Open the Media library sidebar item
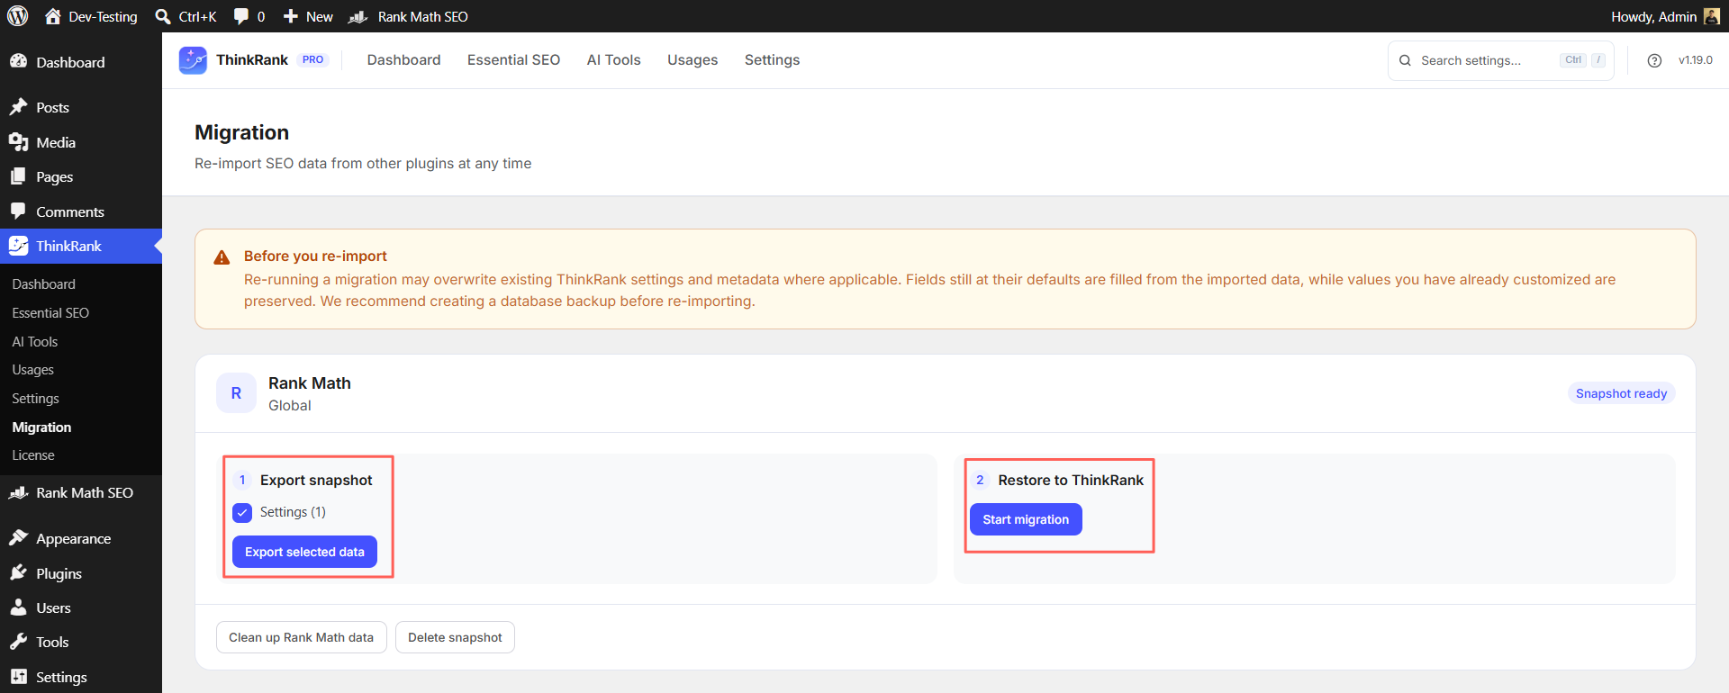The image size is (1729, 693). pos(81,142)
